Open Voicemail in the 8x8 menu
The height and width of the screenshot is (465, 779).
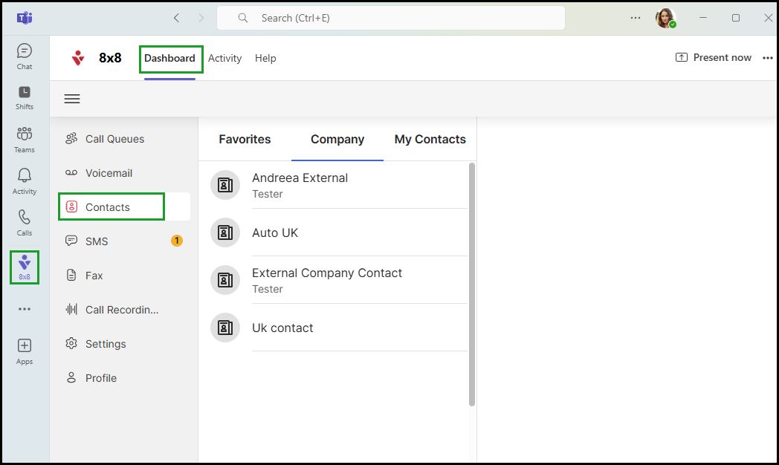point(109,173)
